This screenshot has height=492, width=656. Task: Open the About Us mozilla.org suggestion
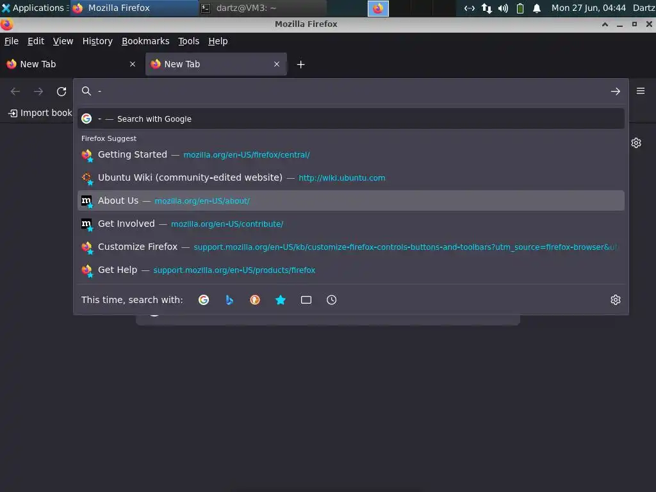point(350,201)
